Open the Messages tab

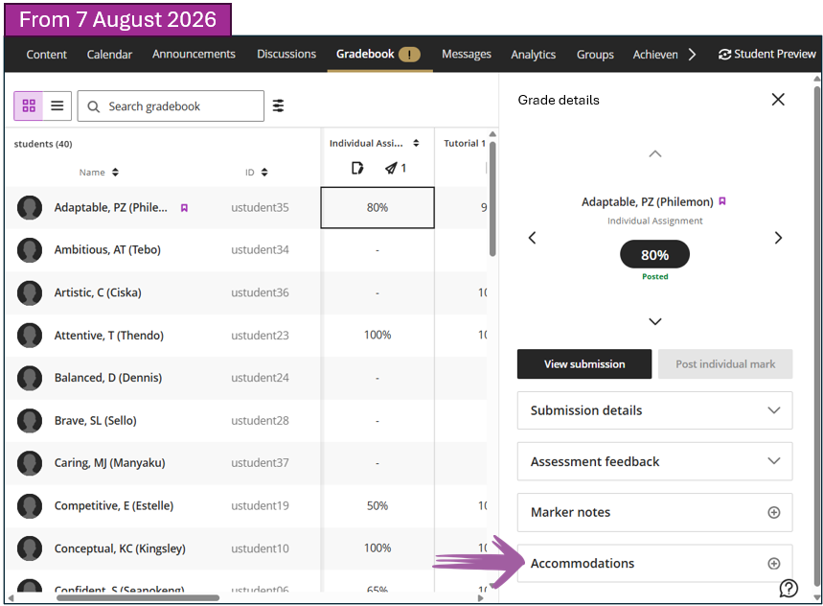(x=466, y=54)
